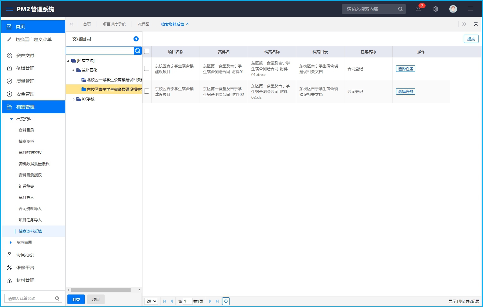The height and width of the screenshot is (307, 483).
Task: Click the user avatar icon
Action: click(453, 9)
